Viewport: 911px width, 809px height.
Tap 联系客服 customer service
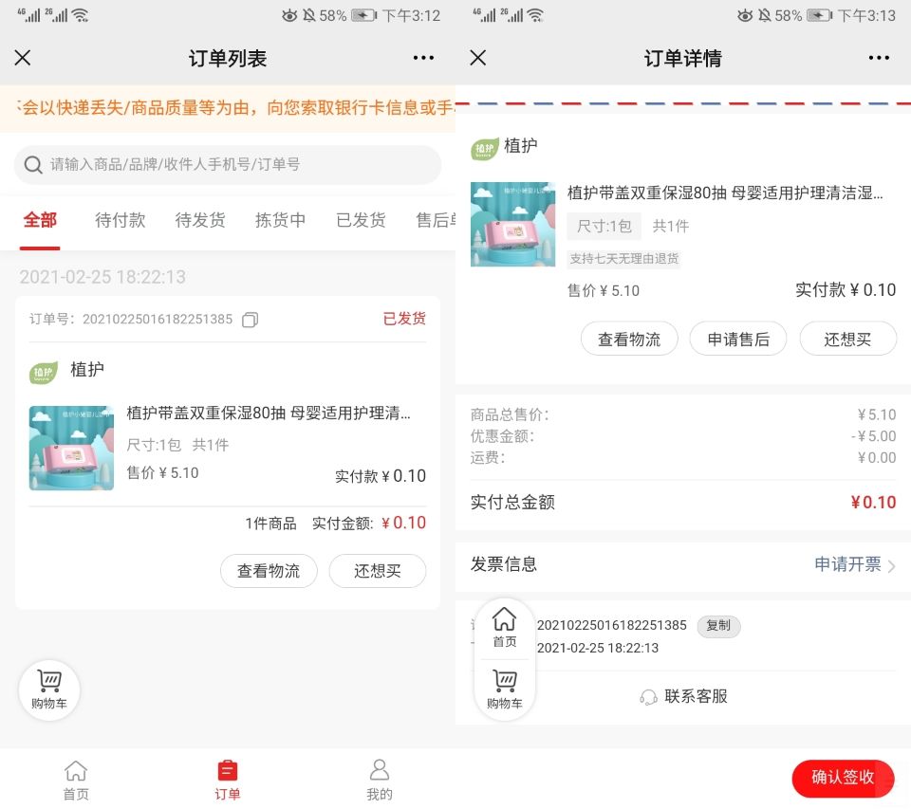pyautogui.click(x=696, y=696)
